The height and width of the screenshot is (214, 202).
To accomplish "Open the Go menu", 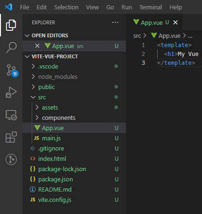I will (x=110, y=7).
